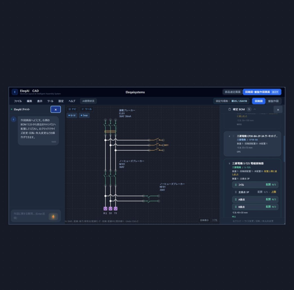Select the NFB1 20AT breaker symbol
The height and width of the screenshot is (290, 294).
pyautogui.click(x=151, y=199)
